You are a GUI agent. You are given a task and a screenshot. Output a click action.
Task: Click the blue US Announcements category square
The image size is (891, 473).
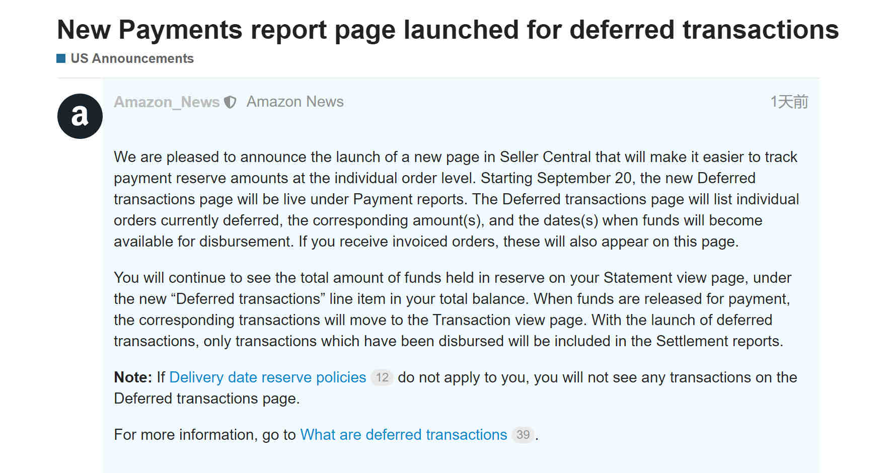tap(61, 58)
